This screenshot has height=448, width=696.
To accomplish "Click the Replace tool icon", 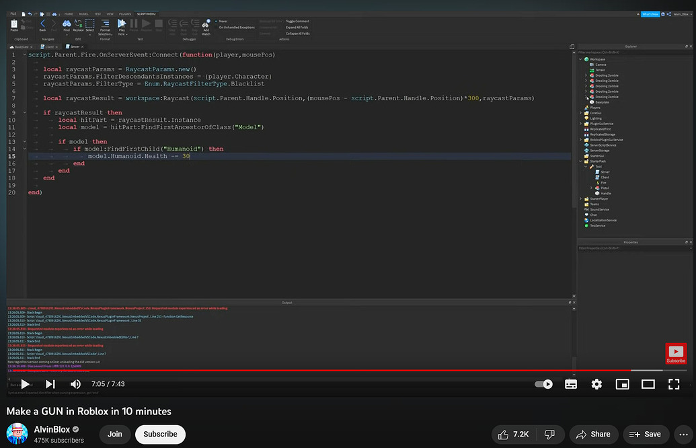I will [x=78, y=25].
